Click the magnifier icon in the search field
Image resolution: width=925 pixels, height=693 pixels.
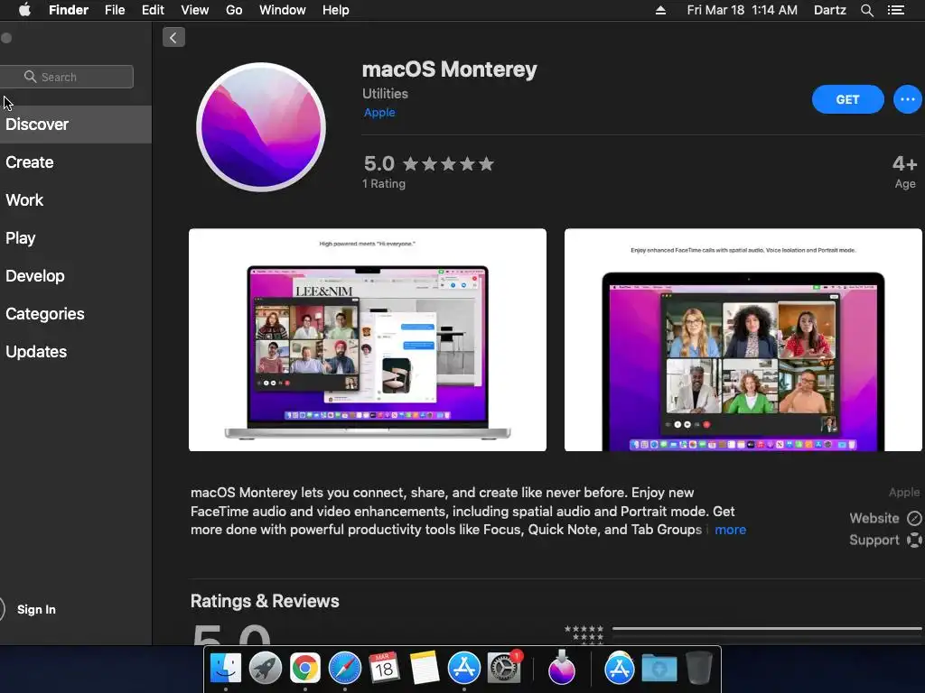pos(30,77)
